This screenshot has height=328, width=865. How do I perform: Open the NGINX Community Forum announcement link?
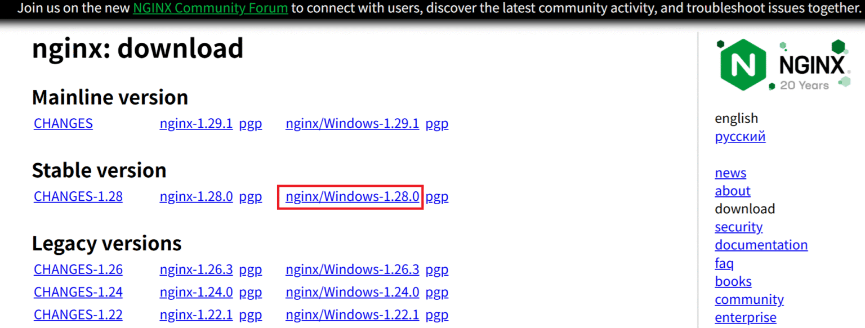point(209,8)
